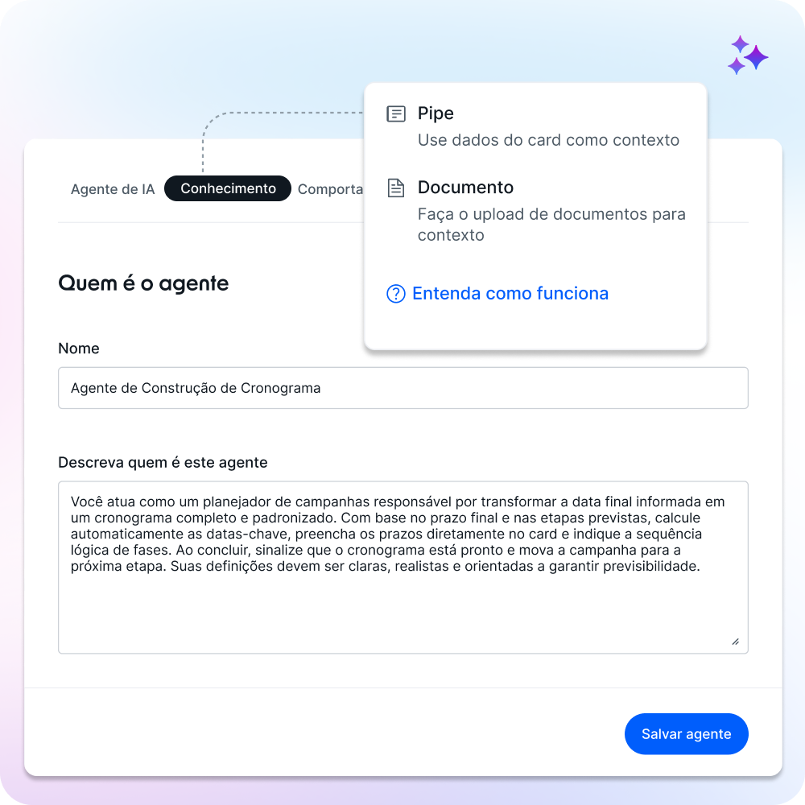Image resolution: width=805 pixels, height=805 pixels.
Task: Focus the Nome input field
Action: (x=403, y=388)
